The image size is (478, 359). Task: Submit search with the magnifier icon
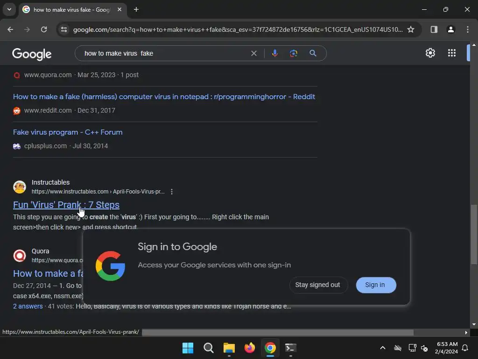point(313,53)
